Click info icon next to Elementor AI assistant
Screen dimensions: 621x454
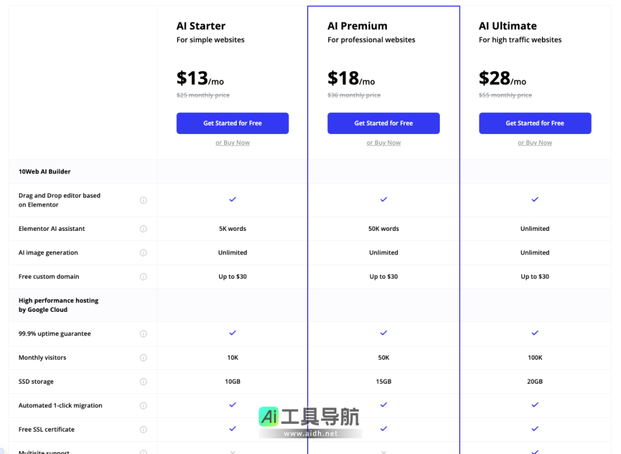coord(143,229)
